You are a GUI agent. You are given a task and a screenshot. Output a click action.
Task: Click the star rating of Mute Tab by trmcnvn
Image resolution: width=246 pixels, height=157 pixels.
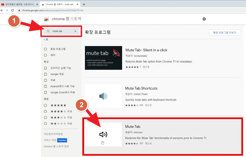click(x=132, y=143)
